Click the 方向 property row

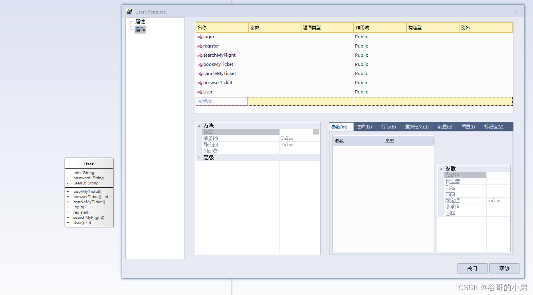click(477, 194)
